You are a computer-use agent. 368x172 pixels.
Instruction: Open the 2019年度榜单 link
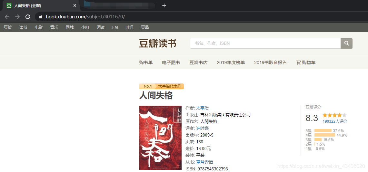(231, 62)
